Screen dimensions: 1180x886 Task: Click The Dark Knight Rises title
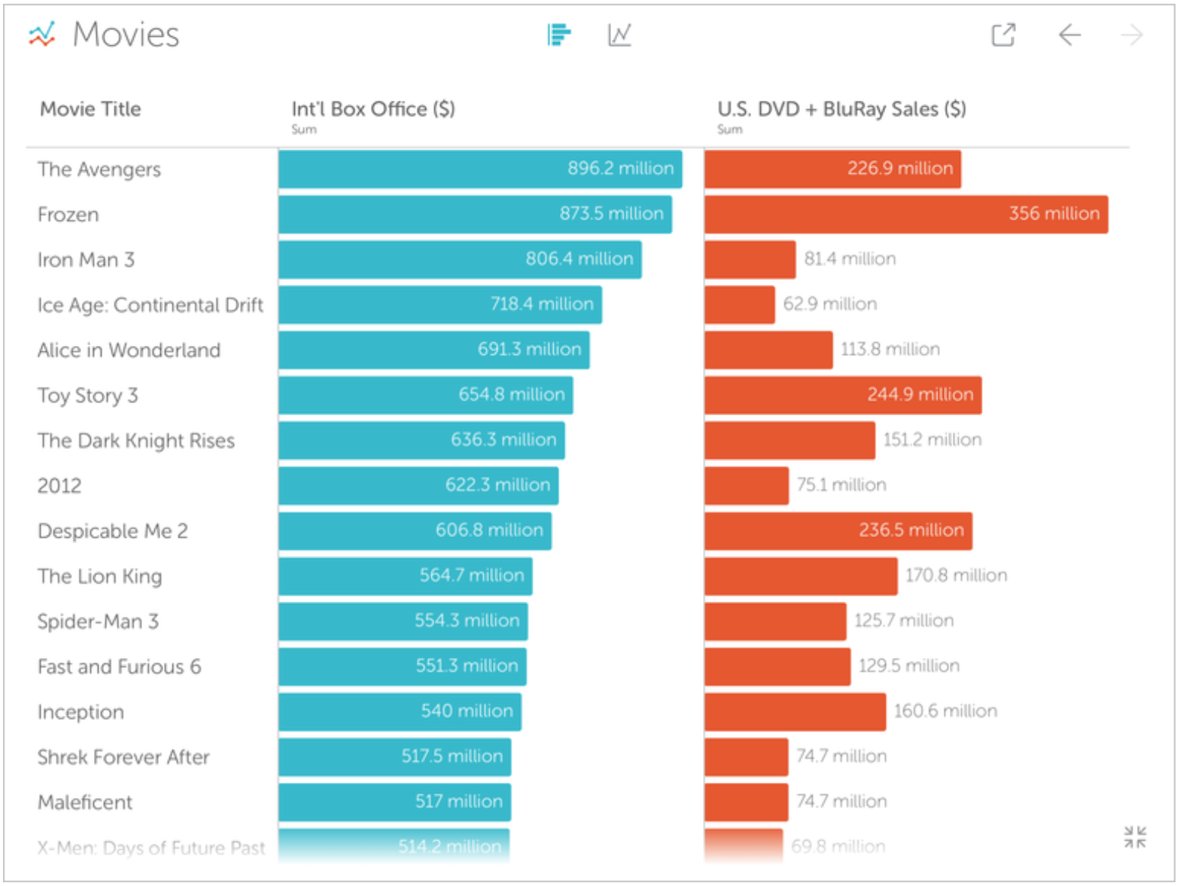(136, 441)
